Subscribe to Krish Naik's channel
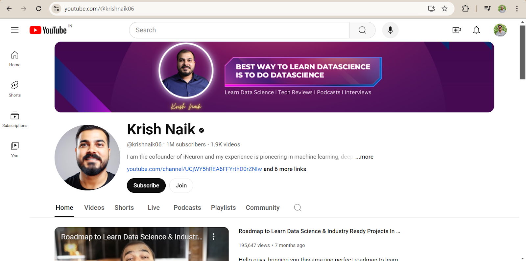The height and width of the screenshot is (261, 526). tap(146, 185)
